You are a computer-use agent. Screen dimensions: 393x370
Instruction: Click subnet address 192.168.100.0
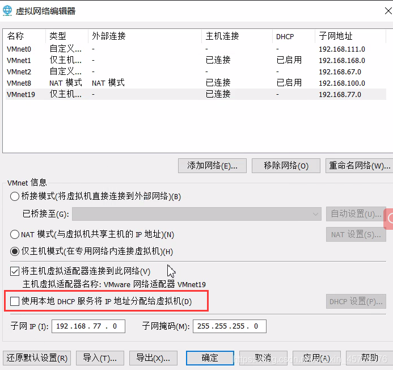(342, 83)
